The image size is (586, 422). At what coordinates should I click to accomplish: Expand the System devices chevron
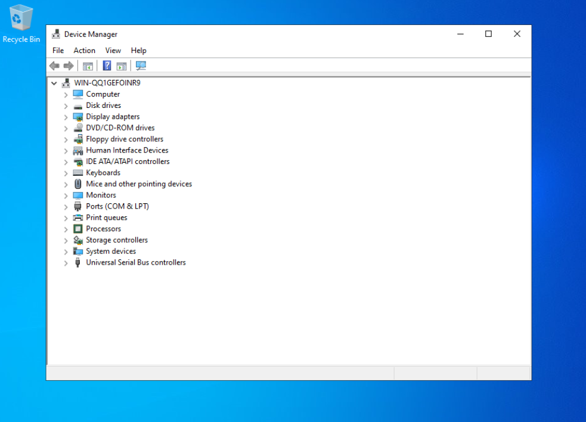pyautogui.click(x=66, y=252)
